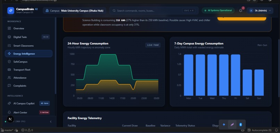The image size is (280, 133).
Task: Click the 'Current Draw' column header
Action: coord(130,125)
